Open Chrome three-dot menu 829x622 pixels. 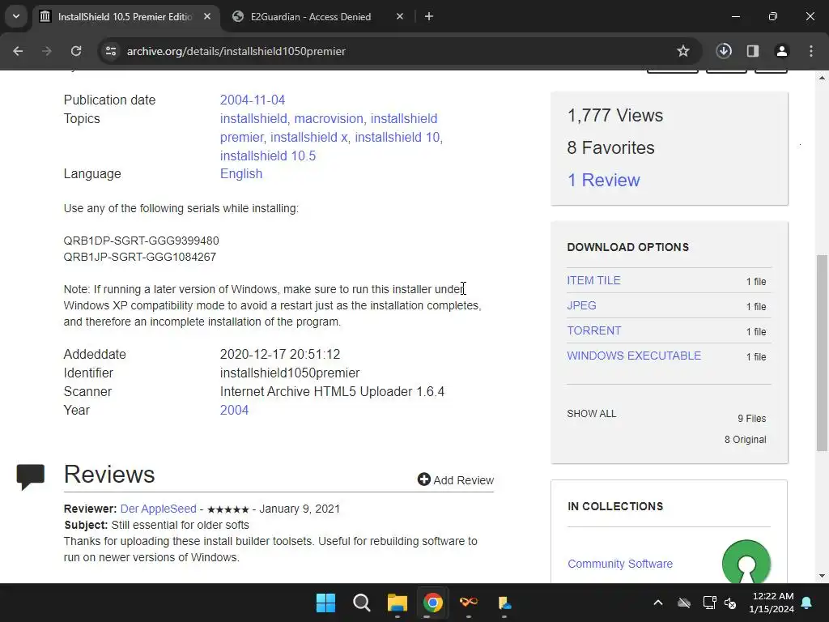(x=811, y=51)
